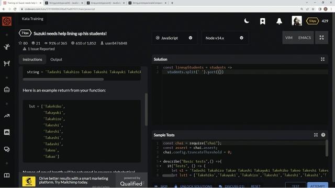Switch to the third browser tab Array.prototype
The width and height of the screenshot is (335, 188).
point(106,3)
